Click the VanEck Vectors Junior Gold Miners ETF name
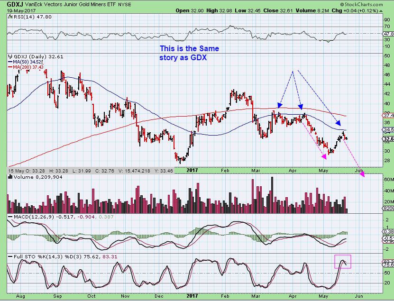394x301 pixels. (71, 4)
